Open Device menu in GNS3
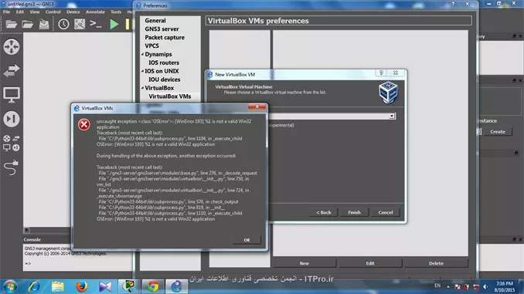 point(73,12)
